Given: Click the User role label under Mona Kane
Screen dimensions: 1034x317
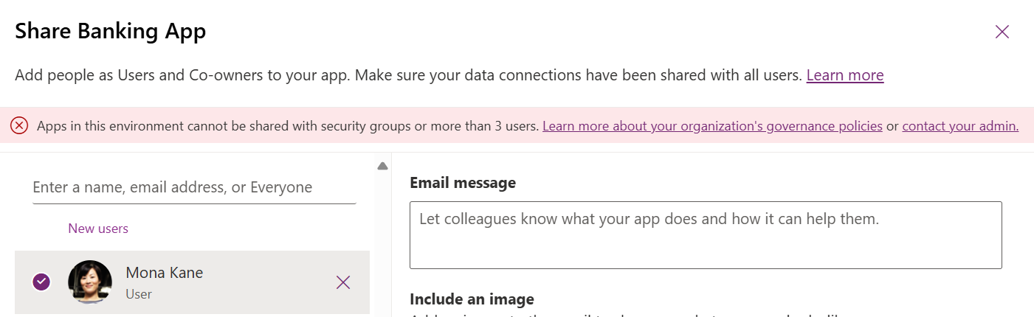Looking at the screenshot, I should (139, 294).
